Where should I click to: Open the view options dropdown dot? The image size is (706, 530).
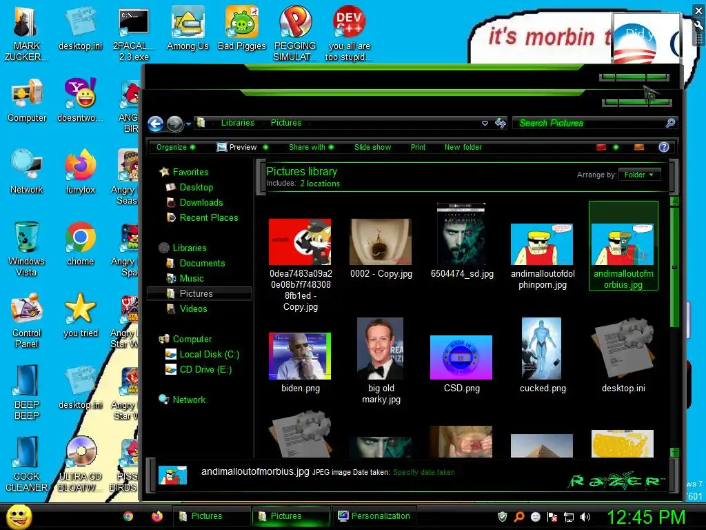pyautogui.click(x=616, y=148)
